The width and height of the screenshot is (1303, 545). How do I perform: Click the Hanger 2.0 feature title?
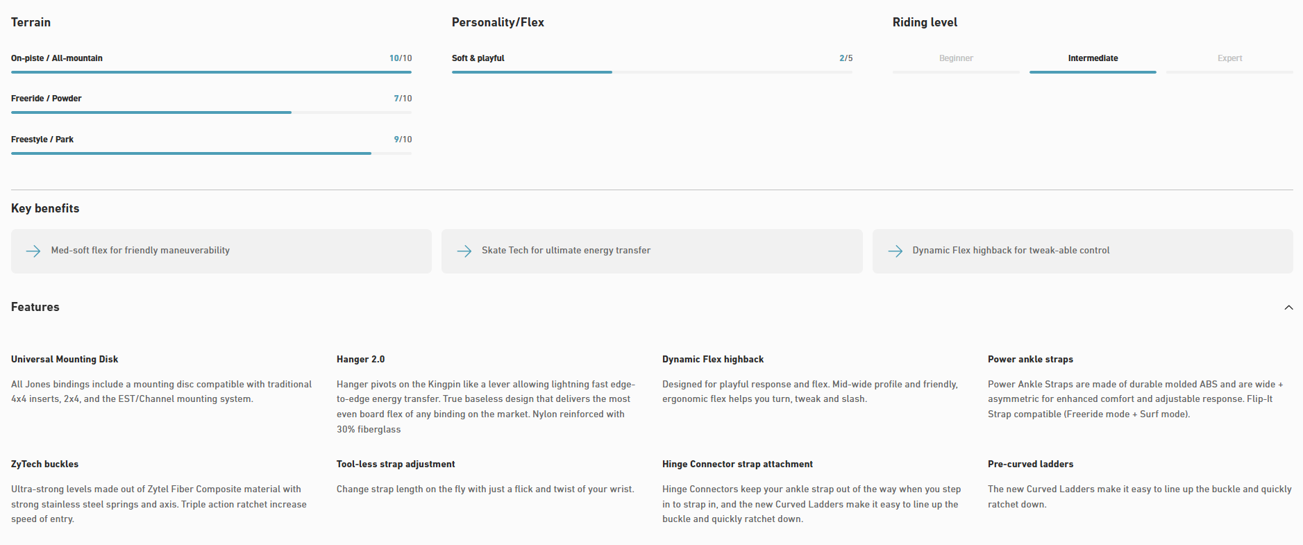[x=360, y=359]
